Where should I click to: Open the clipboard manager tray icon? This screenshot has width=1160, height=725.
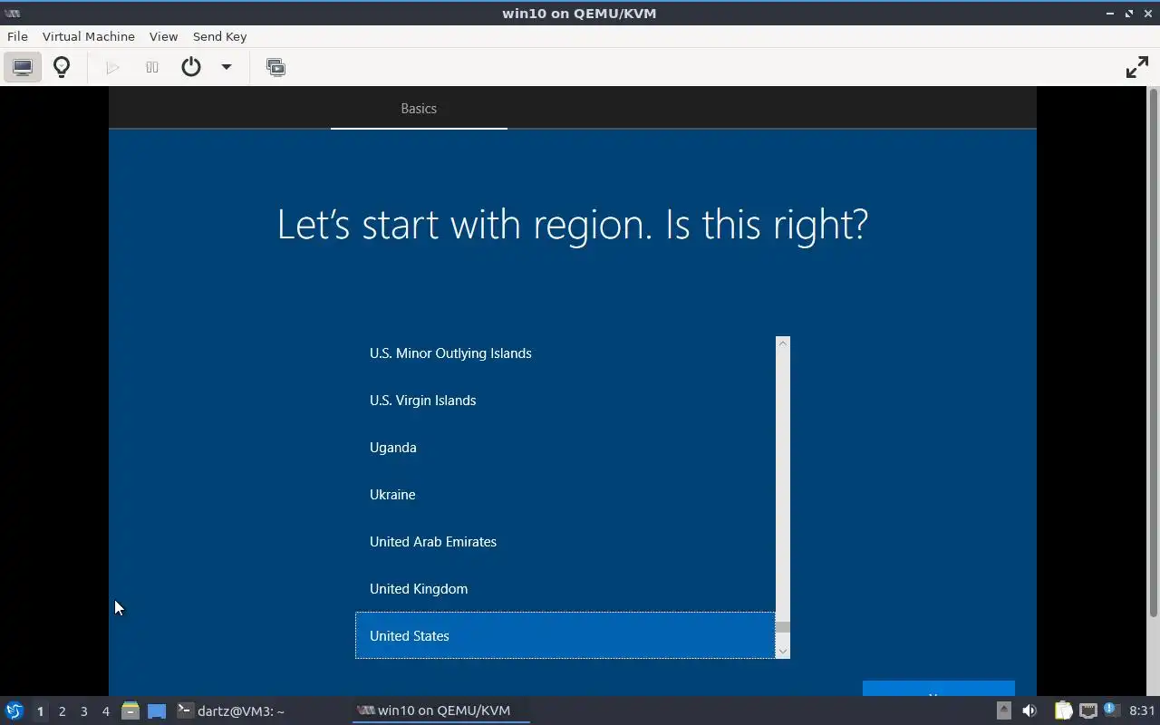point(1063,710)
